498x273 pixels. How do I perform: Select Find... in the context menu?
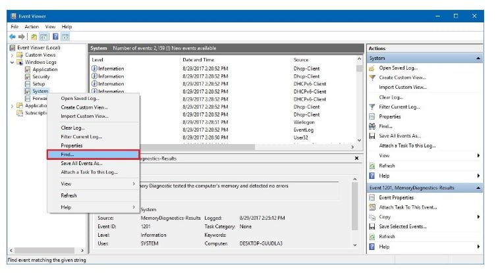tap(94, 155)
